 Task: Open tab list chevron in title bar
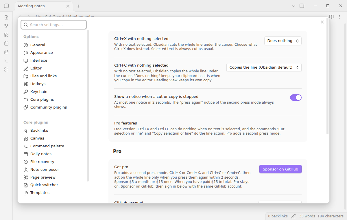tap(294, 6)
